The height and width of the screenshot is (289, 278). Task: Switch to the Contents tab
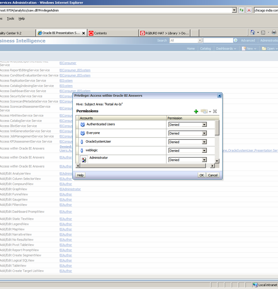pos(113,33)
